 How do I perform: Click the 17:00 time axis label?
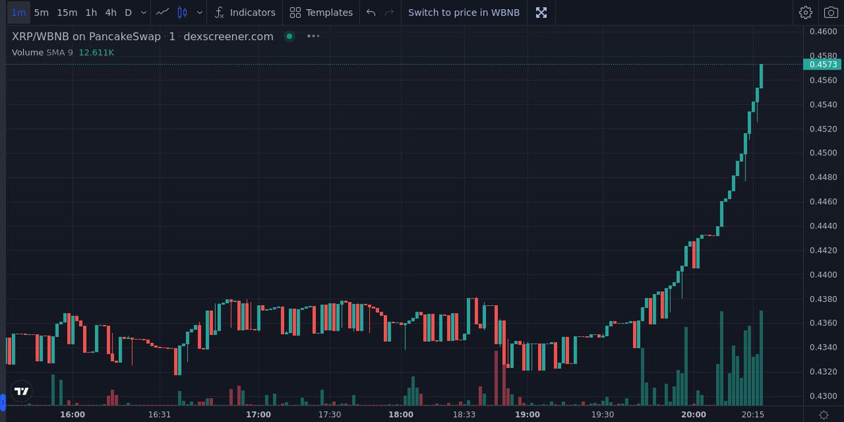click(x=258, y=414)
